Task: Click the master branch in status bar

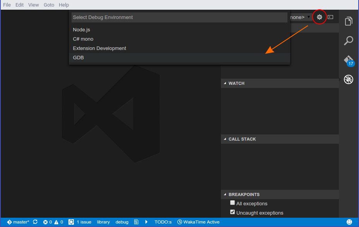Action: [18, 222]
